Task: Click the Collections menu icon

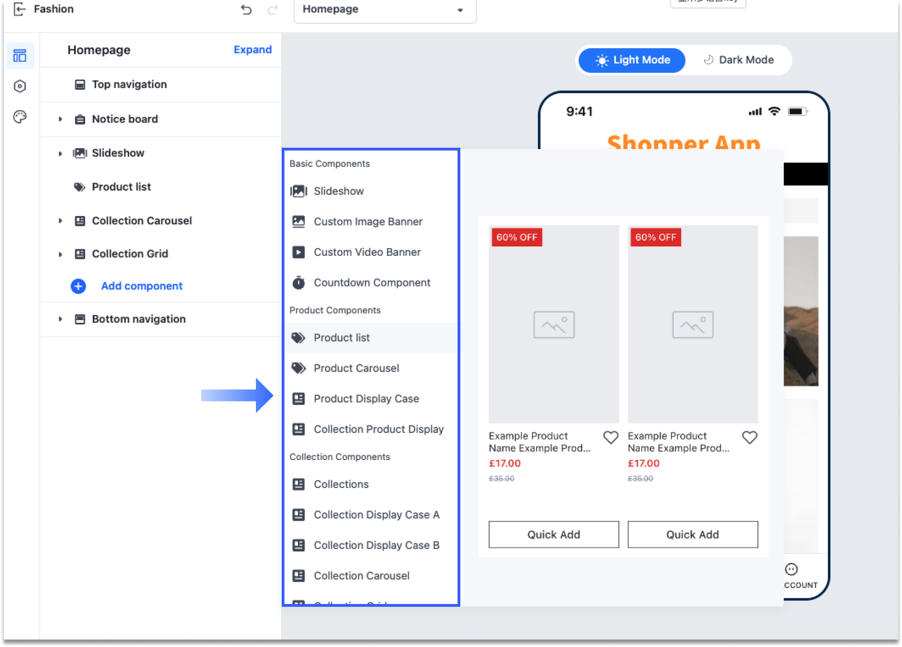Action: coord(298,484)
